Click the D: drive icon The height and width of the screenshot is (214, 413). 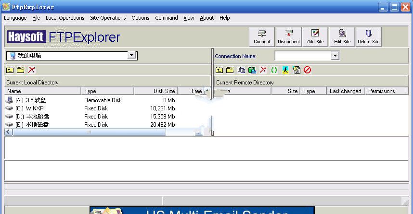point(9,116)
